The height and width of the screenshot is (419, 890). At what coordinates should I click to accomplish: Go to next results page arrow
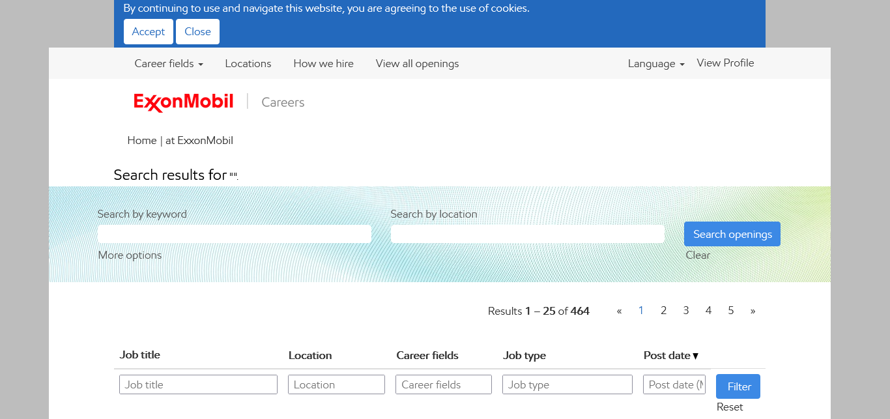(x=753, y=311)
